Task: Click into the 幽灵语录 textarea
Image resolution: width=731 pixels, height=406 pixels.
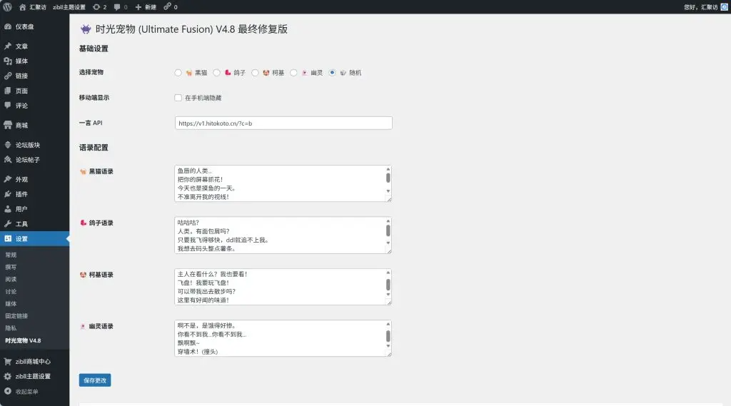Action: 283,338
